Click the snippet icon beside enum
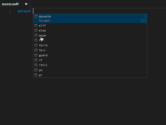This screenshot has height=125, width=166. (36, 35)
